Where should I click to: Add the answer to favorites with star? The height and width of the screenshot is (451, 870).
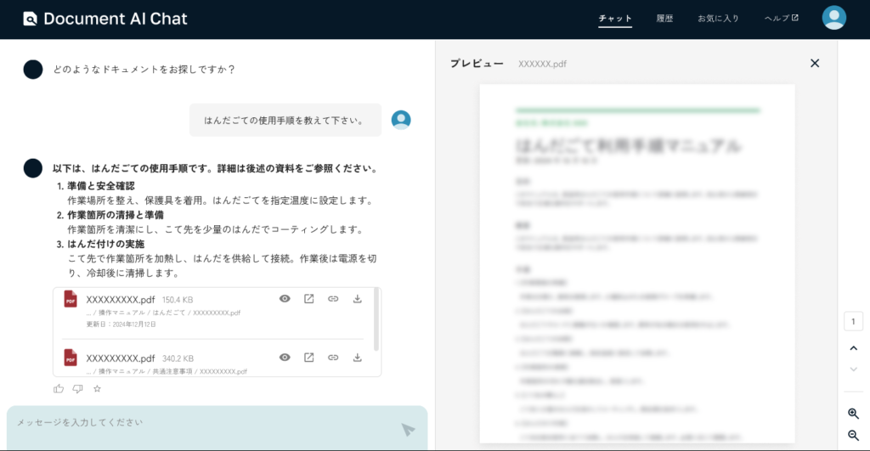[x=97, y=388]
